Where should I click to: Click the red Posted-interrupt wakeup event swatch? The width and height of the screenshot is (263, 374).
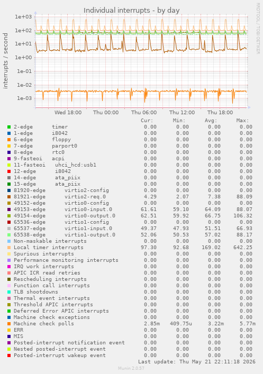[9, 355]
